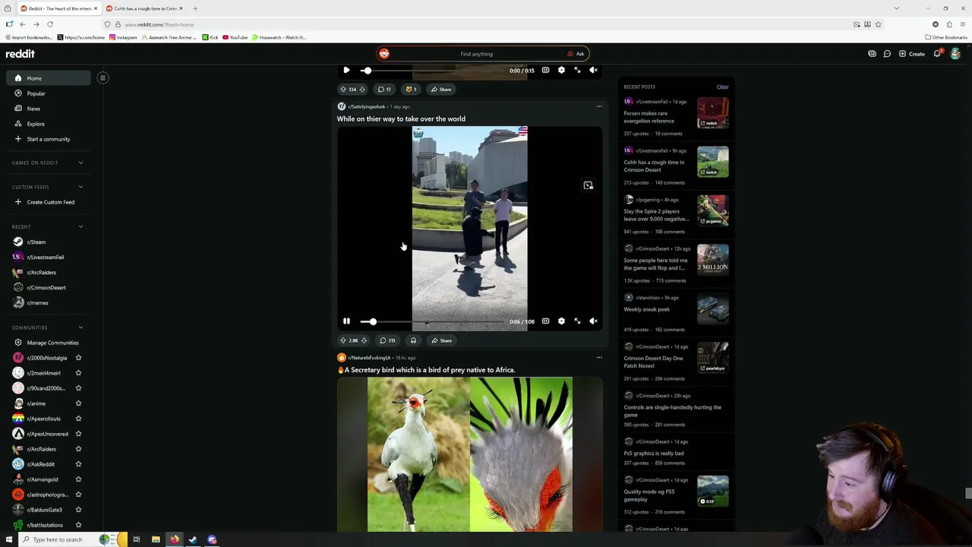Focus the 'Find anything' search box
Viewport: 972px width, 547px height.
point(476,54)
